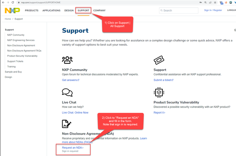The height and width of the screenshot is (156, 236).
Task: Click the orange browser extension icon
Action: click(226, 2)
